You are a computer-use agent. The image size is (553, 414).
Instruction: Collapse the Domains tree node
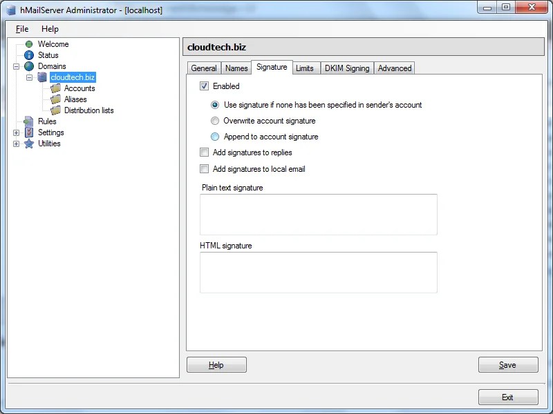click(16, 66)
